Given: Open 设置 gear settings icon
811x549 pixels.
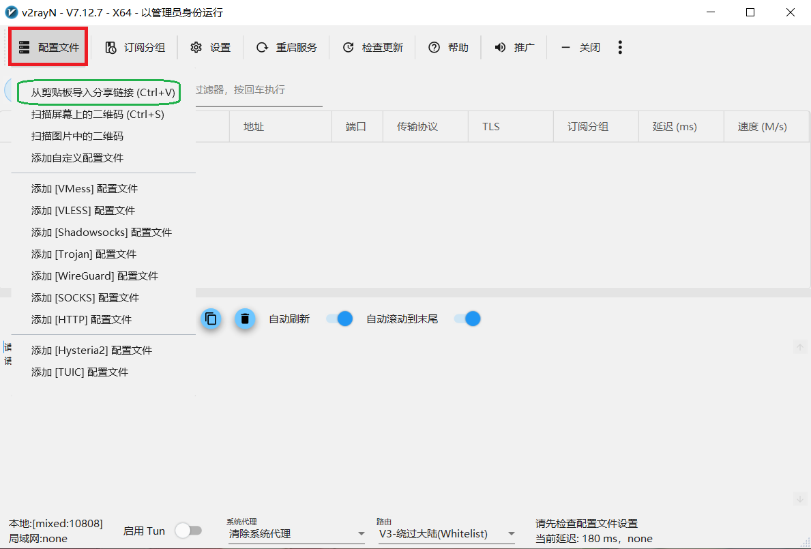Looking at the screenshot, I should tap(196, 47).
